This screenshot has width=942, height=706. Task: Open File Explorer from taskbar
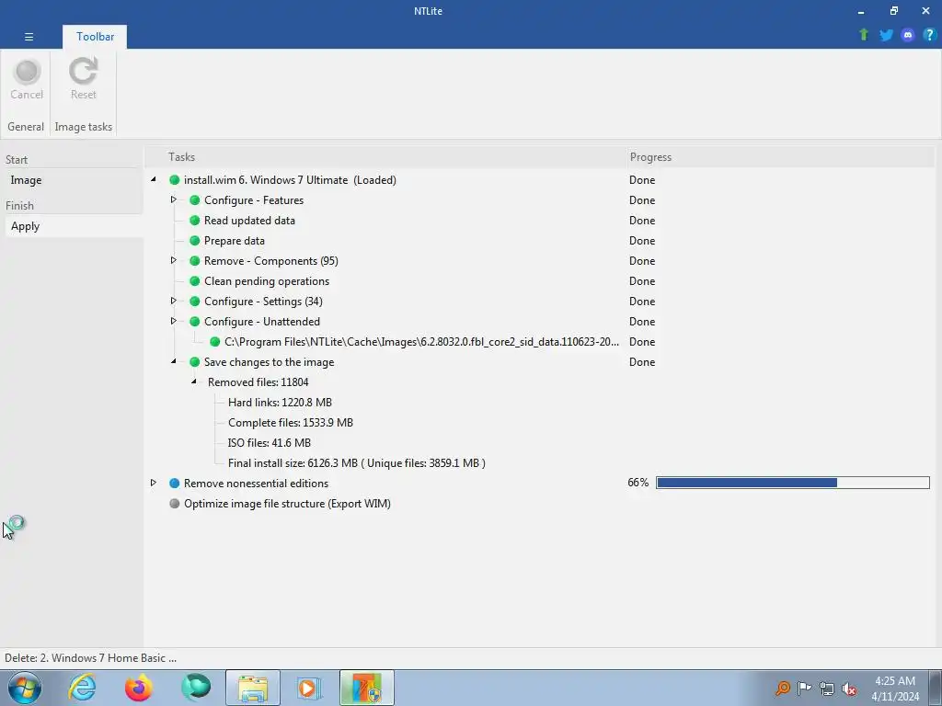click(x=253, y=688)
